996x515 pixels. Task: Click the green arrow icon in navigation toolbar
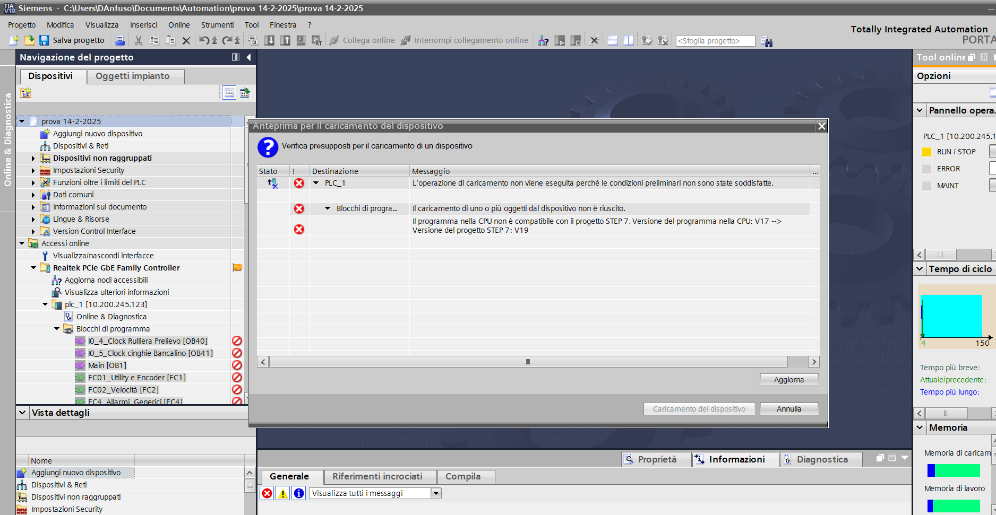pyautogui.click(x=245, y=93)
